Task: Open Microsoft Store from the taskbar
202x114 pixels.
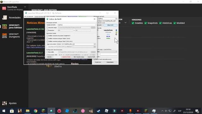Action: pos(12,111)
